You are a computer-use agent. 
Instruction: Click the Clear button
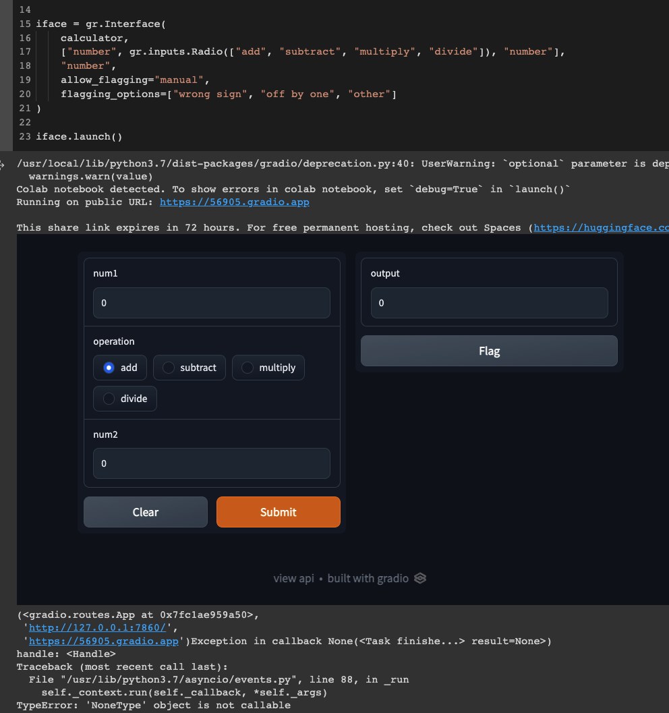coord(145,511)
